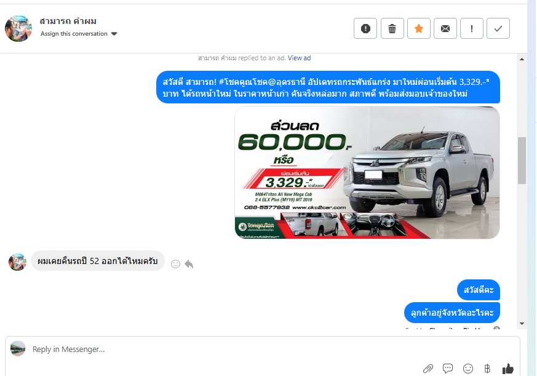
Task: Send a thumbs-up like
Action: 507,369
